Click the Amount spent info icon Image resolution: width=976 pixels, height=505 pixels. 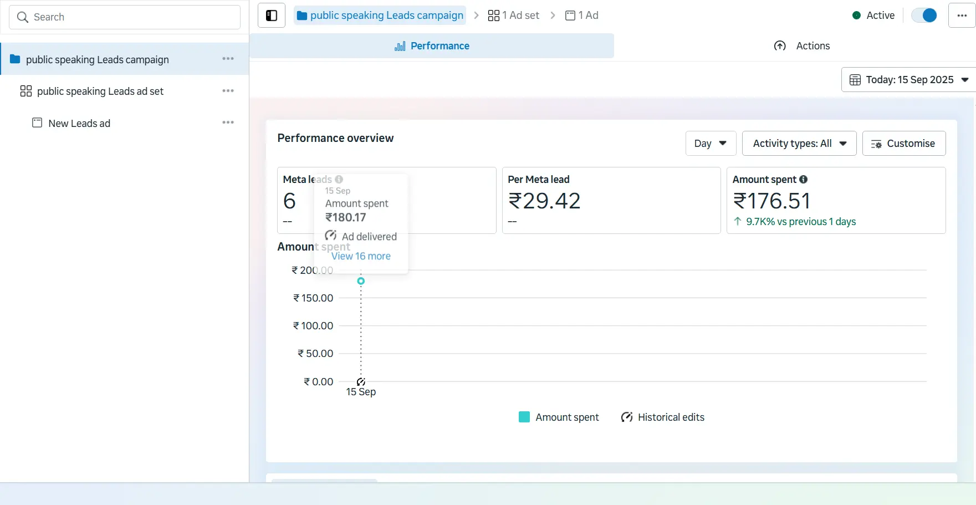804,180
